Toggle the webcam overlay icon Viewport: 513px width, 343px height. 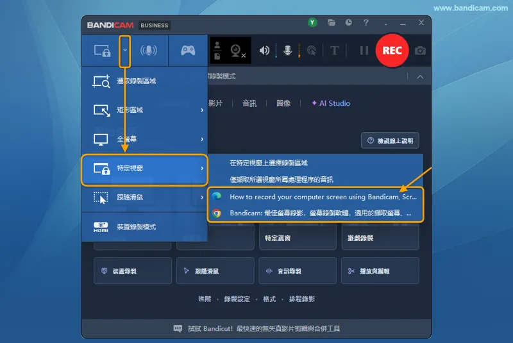click(x=237, y=51)
